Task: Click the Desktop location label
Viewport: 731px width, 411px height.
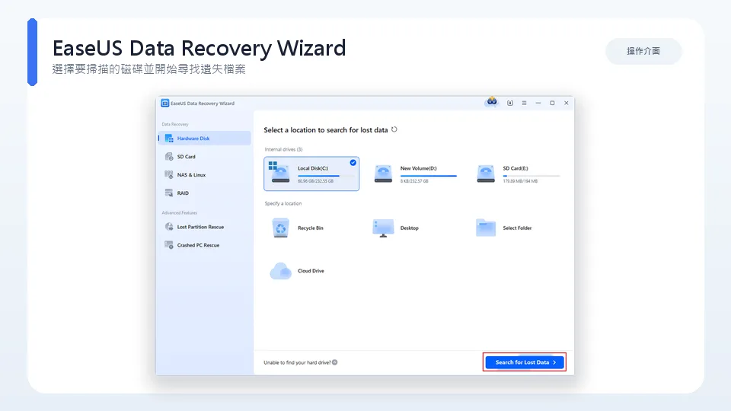Action: tap(410, 228)
